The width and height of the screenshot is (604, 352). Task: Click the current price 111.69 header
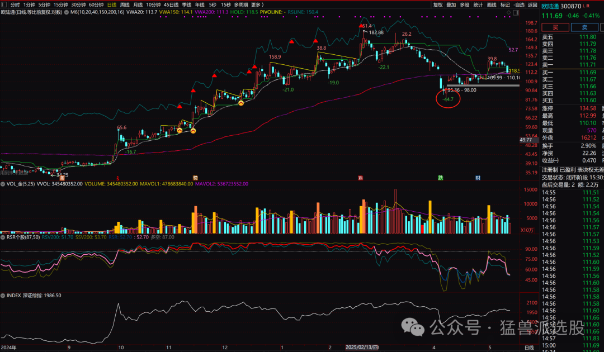(552, 16)
